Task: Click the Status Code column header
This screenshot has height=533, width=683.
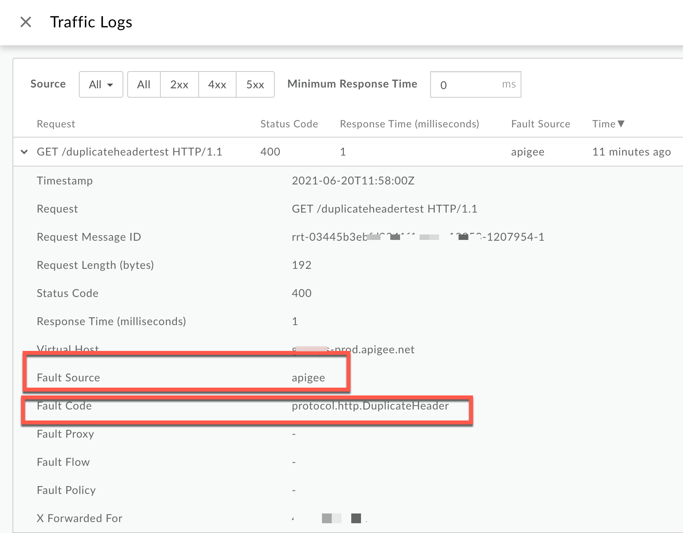Action: (x=289, y=124)
